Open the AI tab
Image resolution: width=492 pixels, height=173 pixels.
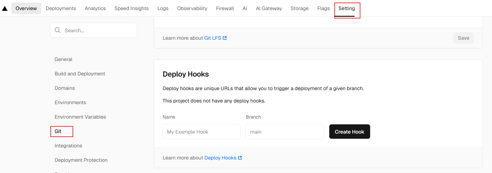245,8
